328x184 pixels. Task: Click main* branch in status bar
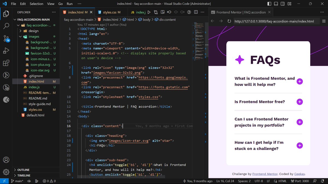coord(17,181)
